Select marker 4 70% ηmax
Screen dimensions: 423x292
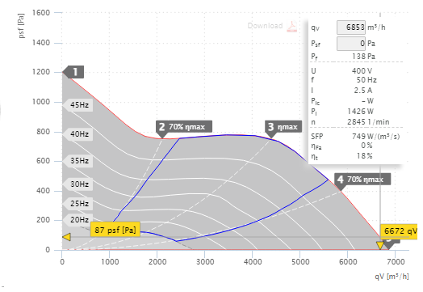coord(362,180)
